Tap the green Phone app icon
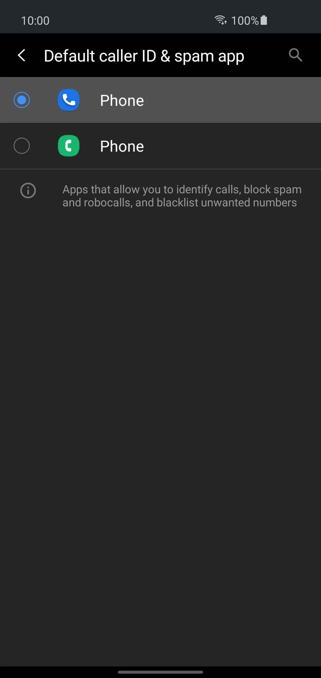321x678 pixels. [x=69, y=146]
